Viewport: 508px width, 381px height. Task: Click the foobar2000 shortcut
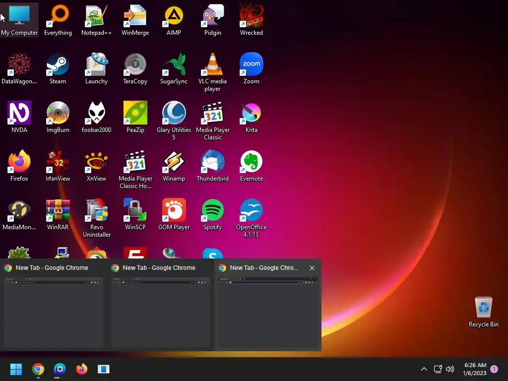pos(97,117)
